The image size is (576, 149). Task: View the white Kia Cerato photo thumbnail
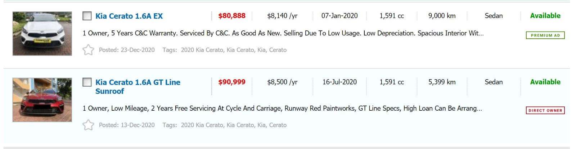point(42,34)
